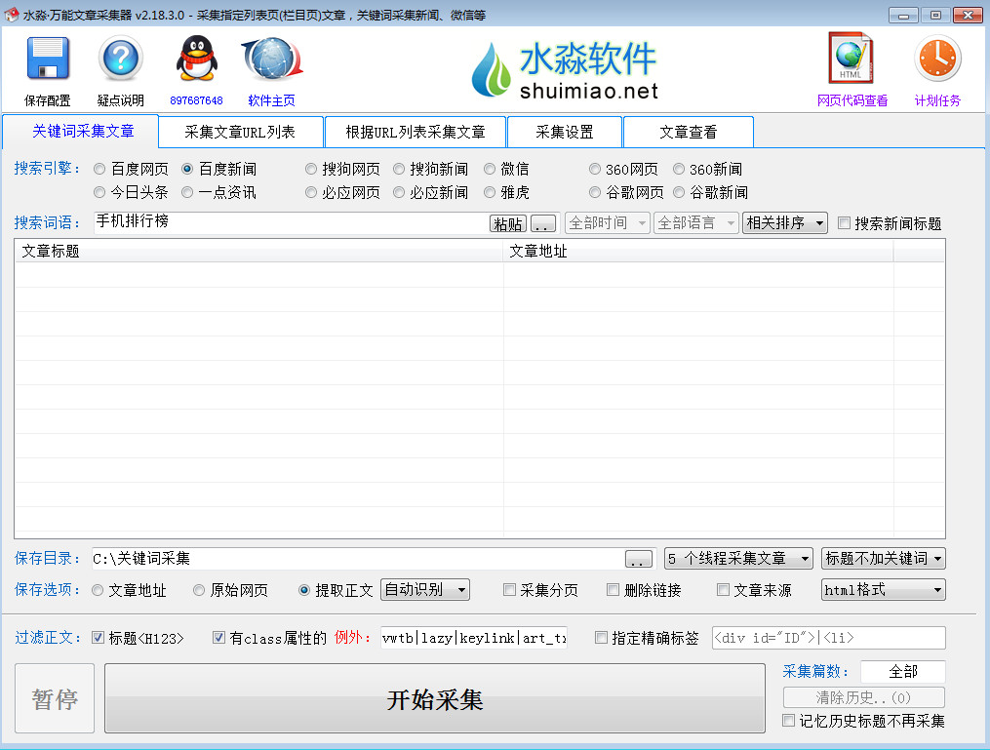The width and height of the screenshot is (990, 750).
Task: Click the 开始采集 start button
Action: (x=435, y=698)
